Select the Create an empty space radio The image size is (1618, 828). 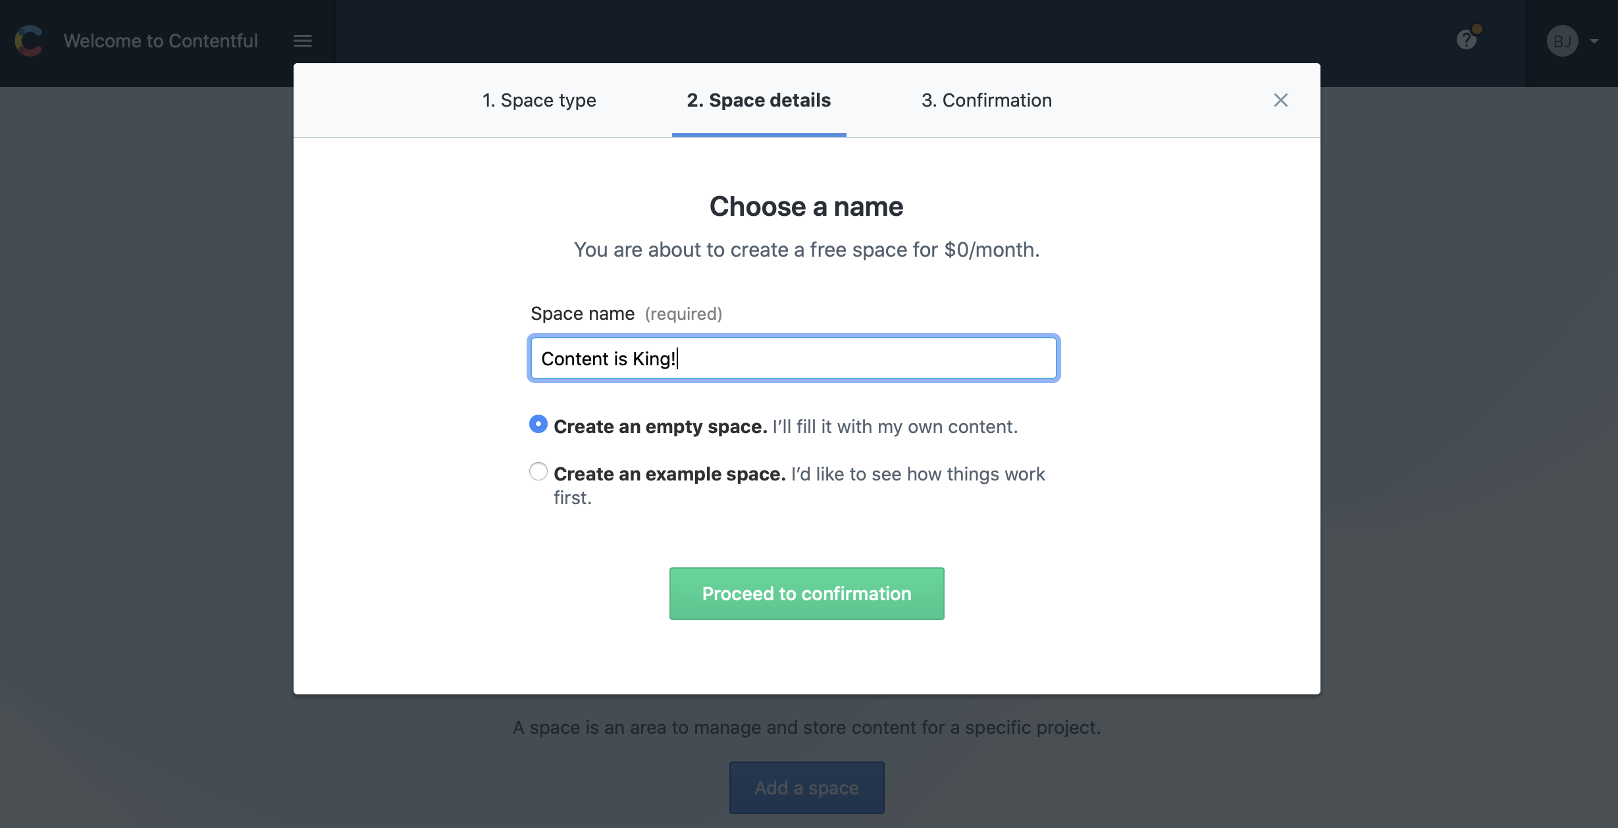click(538, 424)
